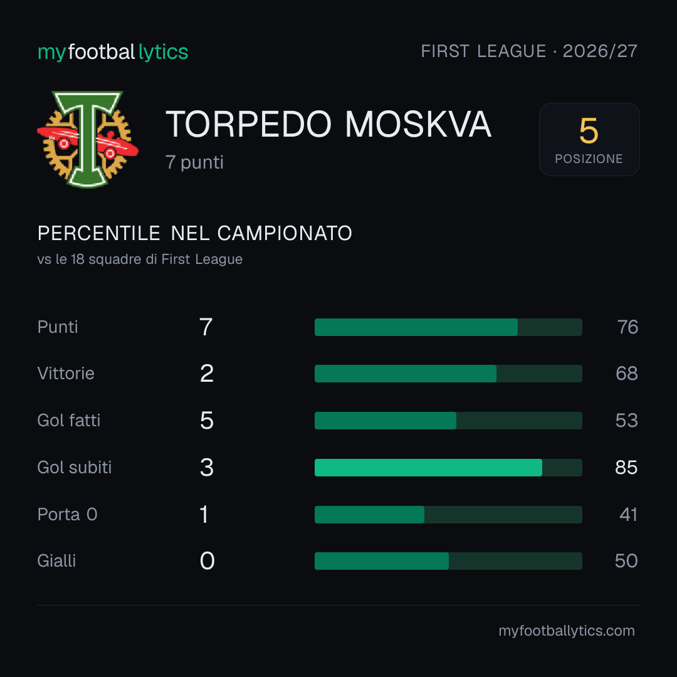This screenshot has width=677, height=677.
Task: Click the Gialli percentile bar
Action: [x=448, y=561]
